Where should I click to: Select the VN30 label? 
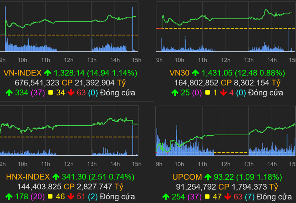(x=179, y=73)
